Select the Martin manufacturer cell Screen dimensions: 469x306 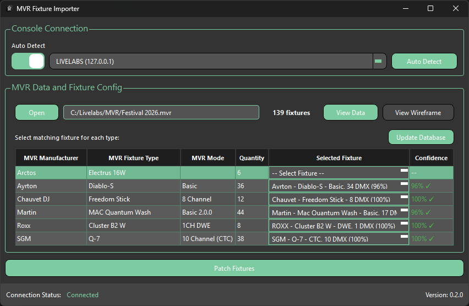coord(51,212)
